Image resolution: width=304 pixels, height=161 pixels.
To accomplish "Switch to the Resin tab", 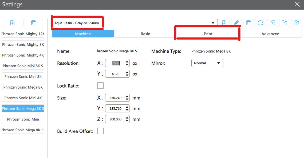I will 145,34.
